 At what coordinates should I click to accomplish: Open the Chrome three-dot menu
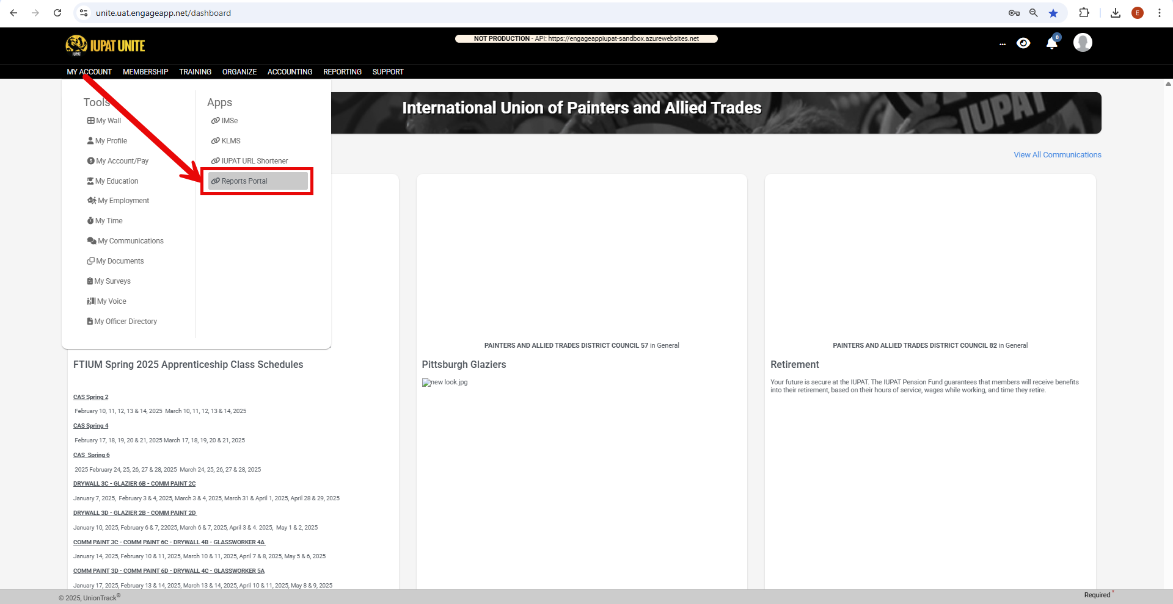[1160, 13]
